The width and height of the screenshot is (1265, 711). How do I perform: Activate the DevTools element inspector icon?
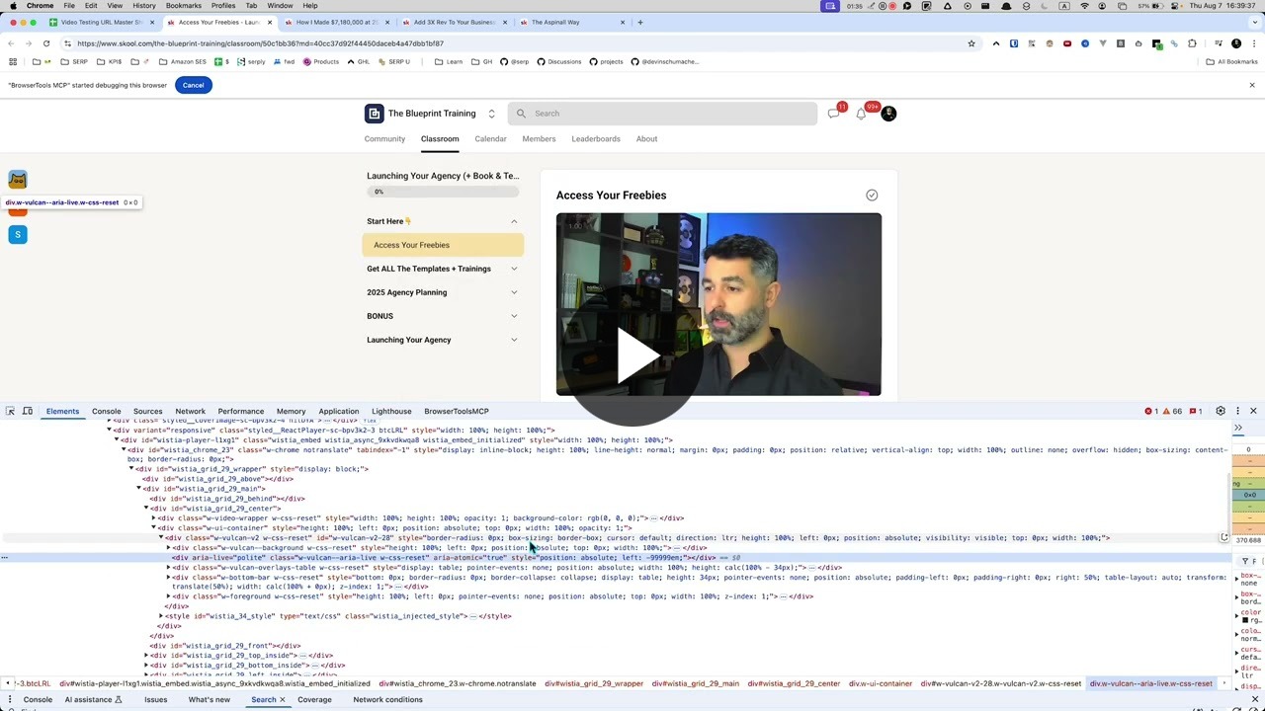(10, 411)
